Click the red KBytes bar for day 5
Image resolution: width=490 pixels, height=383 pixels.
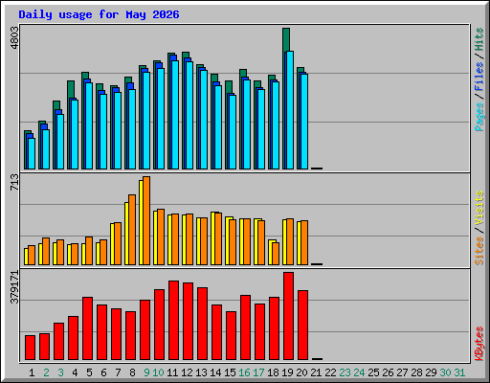[87, 328]
